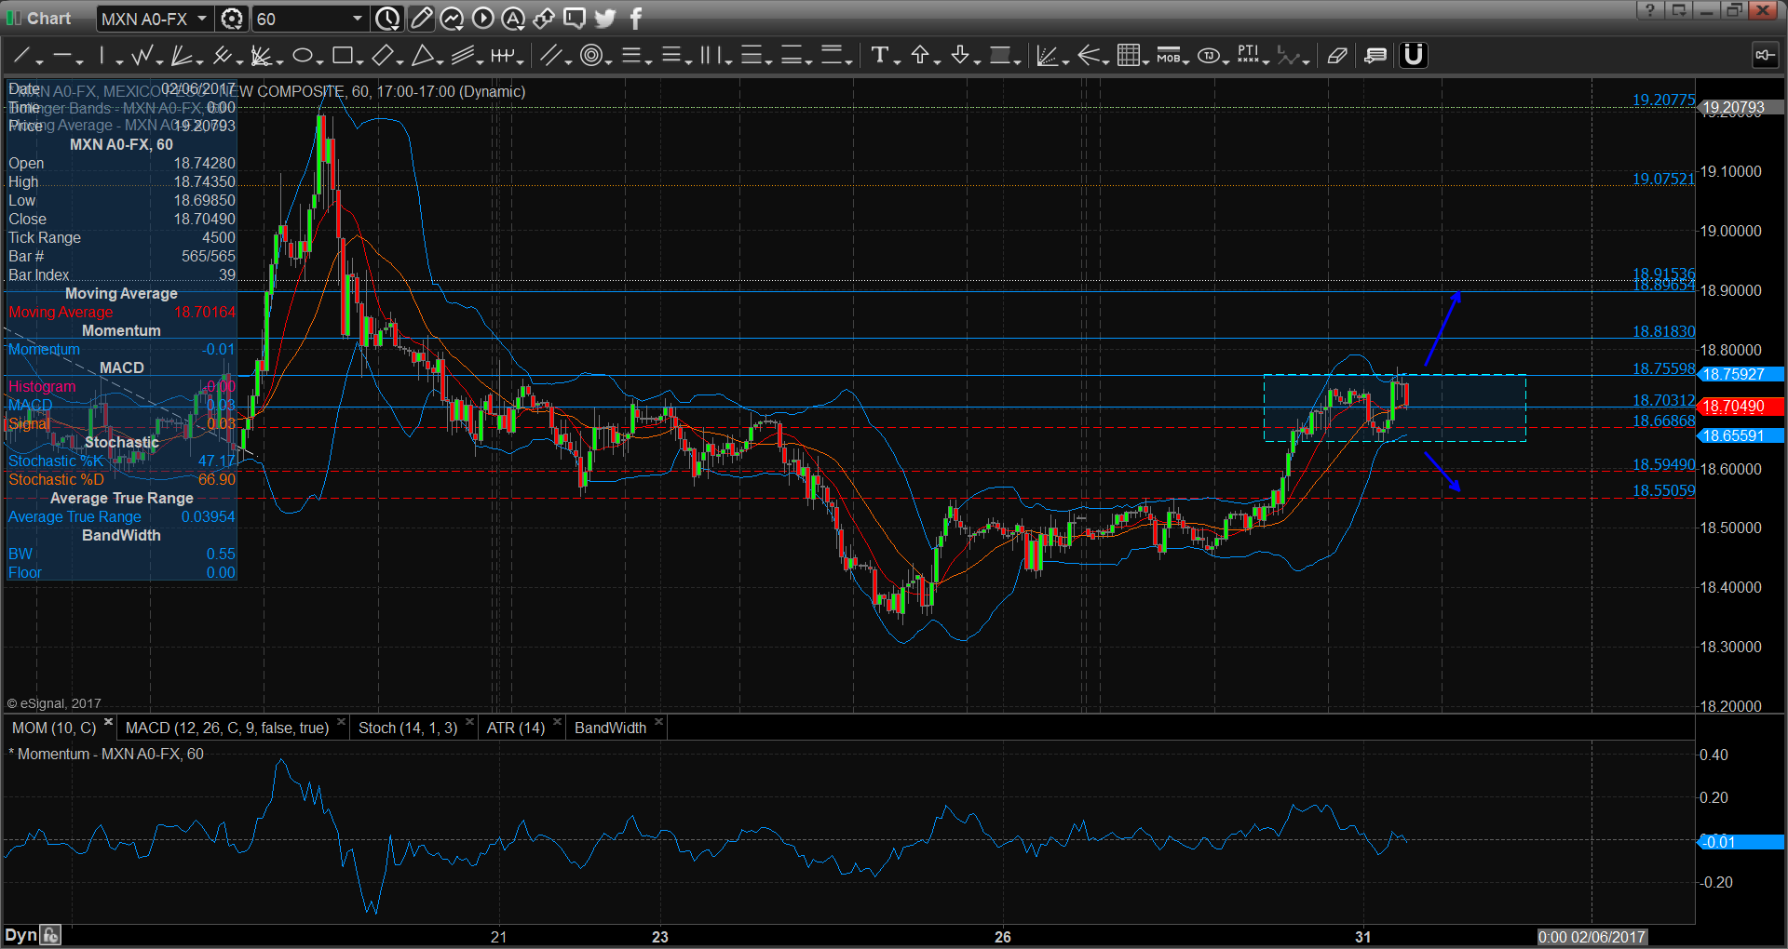Open the comment speech bubble icon
Viewport: 1788px width, 949px height.
coord(575,19)
